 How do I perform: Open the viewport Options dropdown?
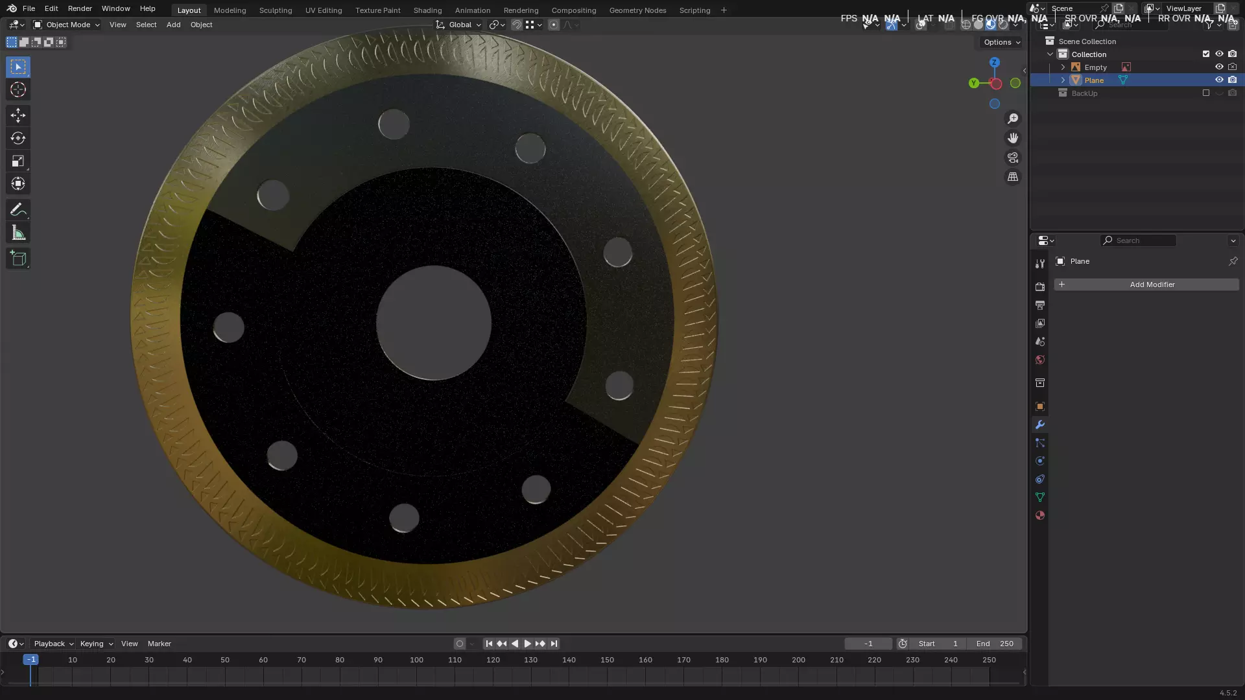(x=1002, y=42)
